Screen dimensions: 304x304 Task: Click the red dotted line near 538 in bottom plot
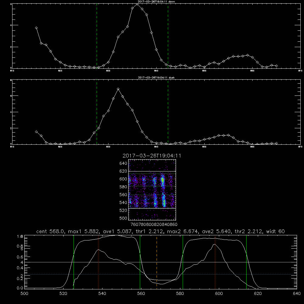coord(98,262)
